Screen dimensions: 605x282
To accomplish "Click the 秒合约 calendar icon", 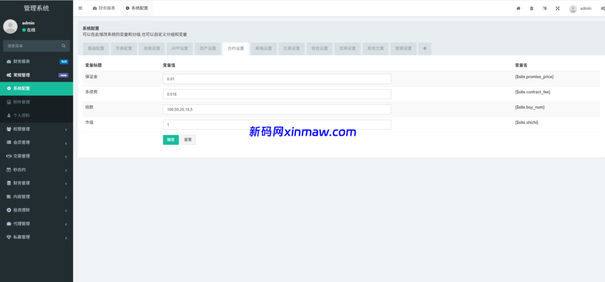I will [x=9, y=169].
